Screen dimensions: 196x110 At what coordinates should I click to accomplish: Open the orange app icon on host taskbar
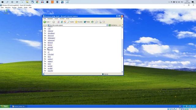52,2
